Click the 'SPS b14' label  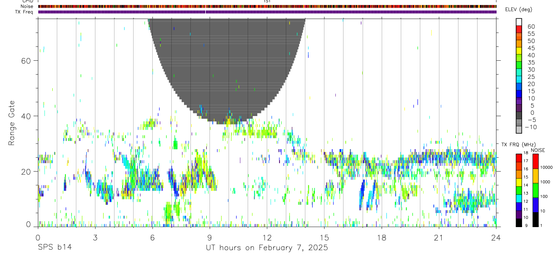[x=55, y=247]
